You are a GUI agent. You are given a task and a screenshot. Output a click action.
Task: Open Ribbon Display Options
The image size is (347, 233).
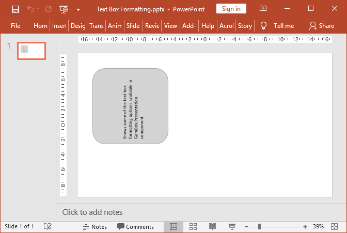pos(263,9)
